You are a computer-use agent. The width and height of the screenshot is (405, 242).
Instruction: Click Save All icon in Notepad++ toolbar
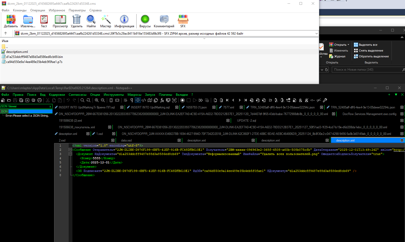(x=21, y=100)
